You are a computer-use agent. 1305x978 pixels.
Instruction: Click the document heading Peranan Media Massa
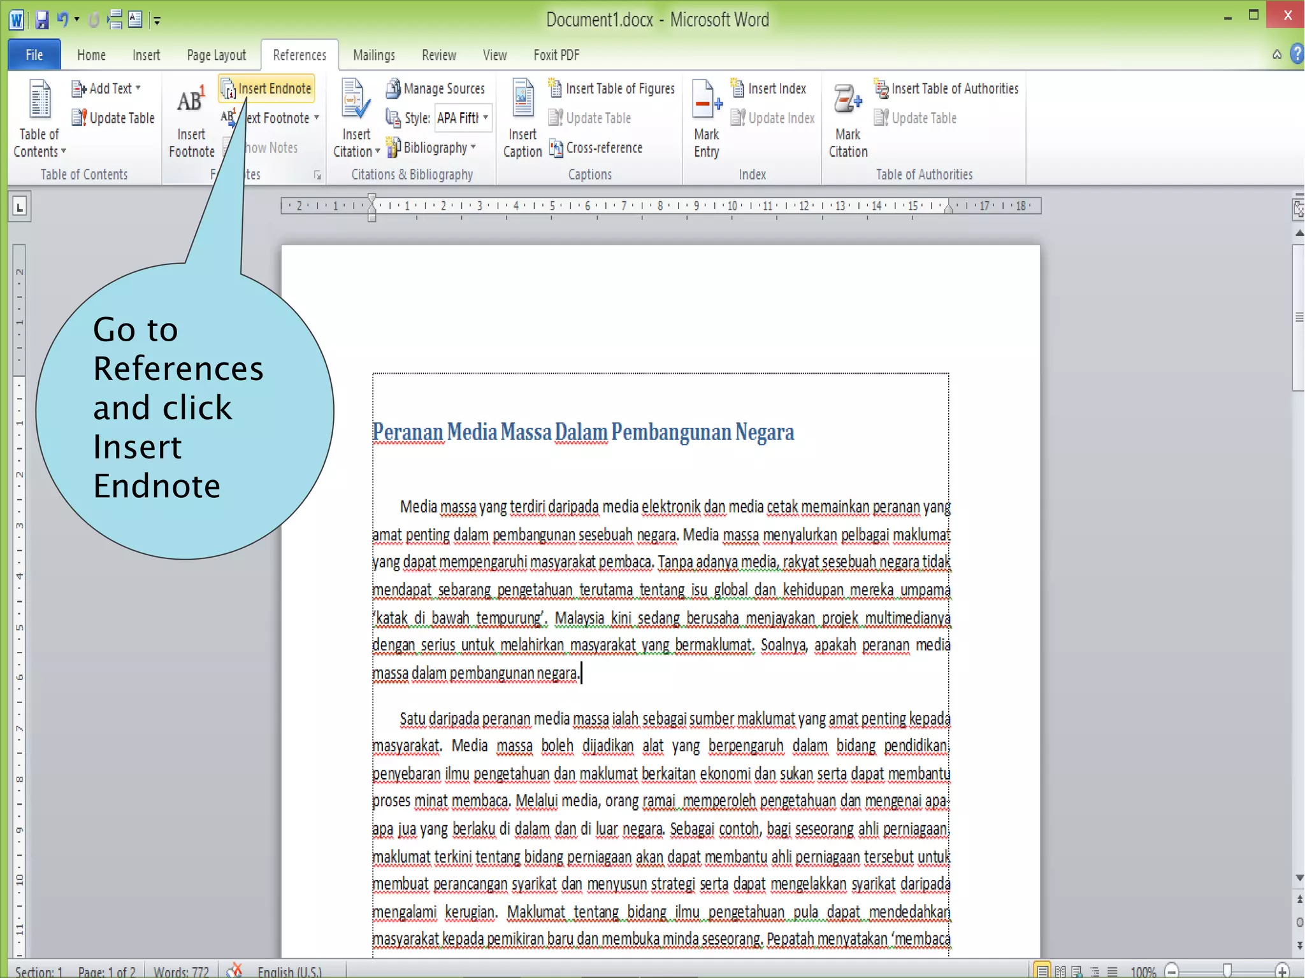tap(583, 432)
